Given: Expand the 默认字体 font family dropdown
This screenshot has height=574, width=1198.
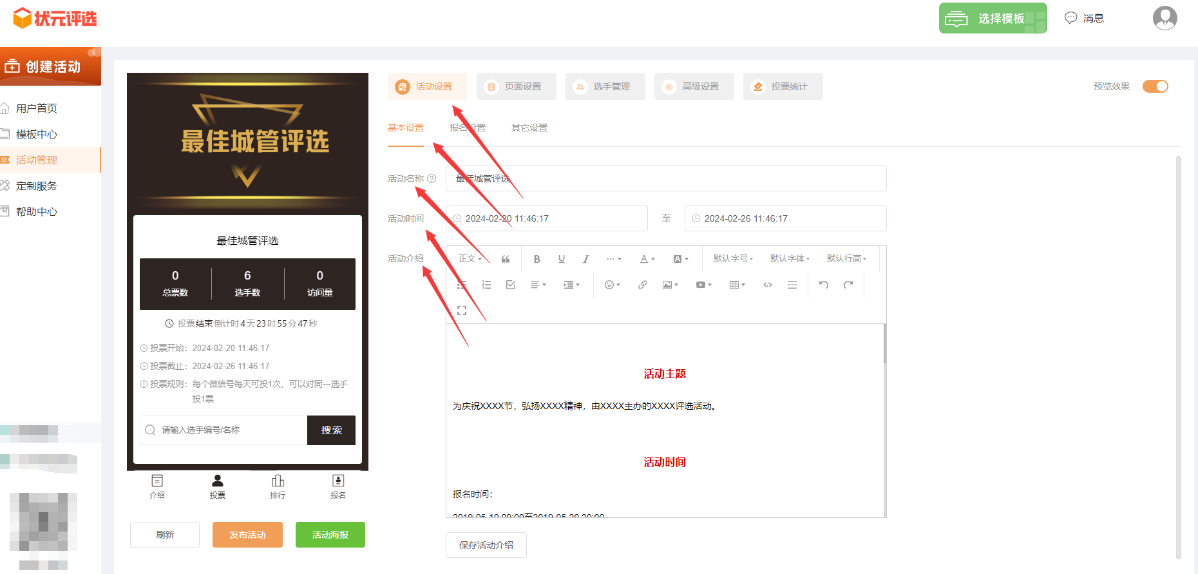Looking at the screenshot, I should tap(790, 259).
